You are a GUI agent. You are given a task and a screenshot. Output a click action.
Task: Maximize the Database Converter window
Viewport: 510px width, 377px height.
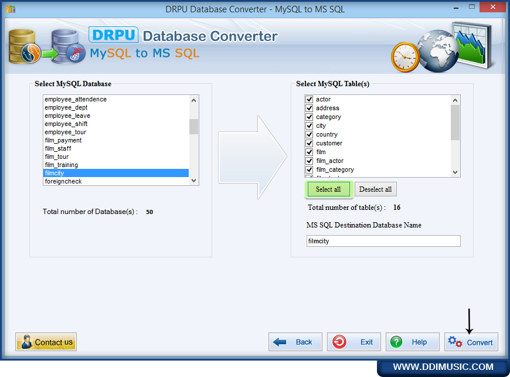pos(472,7)
